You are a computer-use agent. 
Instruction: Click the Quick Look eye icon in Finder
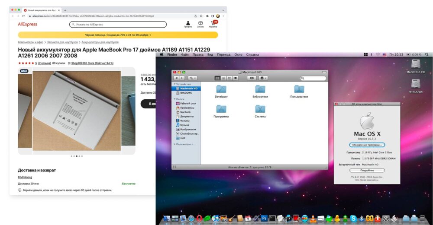tap(252, 78)
